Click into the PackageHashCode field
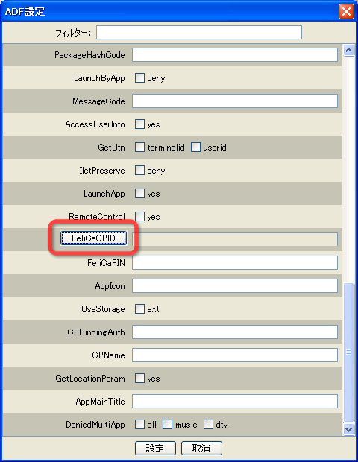This screenshot has width=358, height=462. [x=235, y=55]
